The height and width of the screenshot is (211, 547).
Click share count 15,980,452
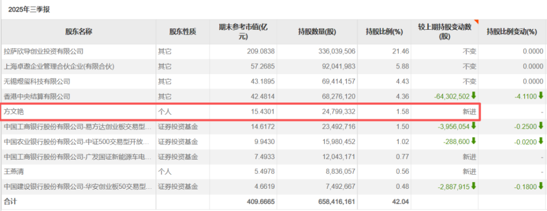tap(338, 141)
